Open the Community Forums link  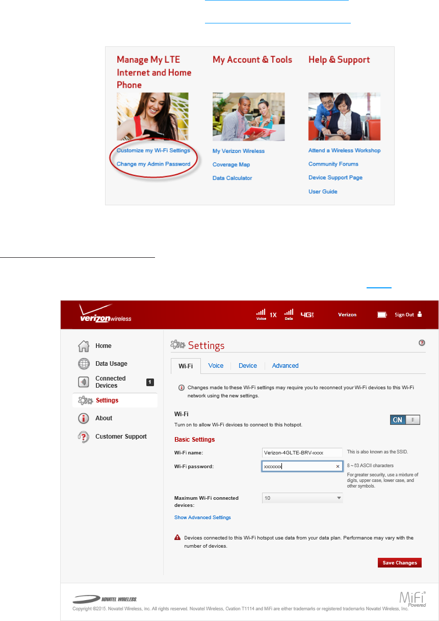[333, 164]
